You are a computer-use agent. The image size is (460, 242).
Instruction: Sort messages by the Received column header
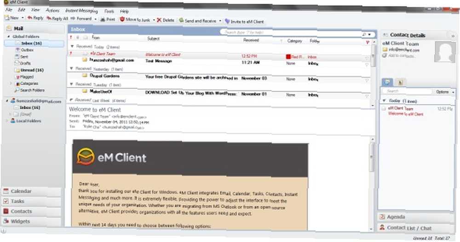(251, 40)
